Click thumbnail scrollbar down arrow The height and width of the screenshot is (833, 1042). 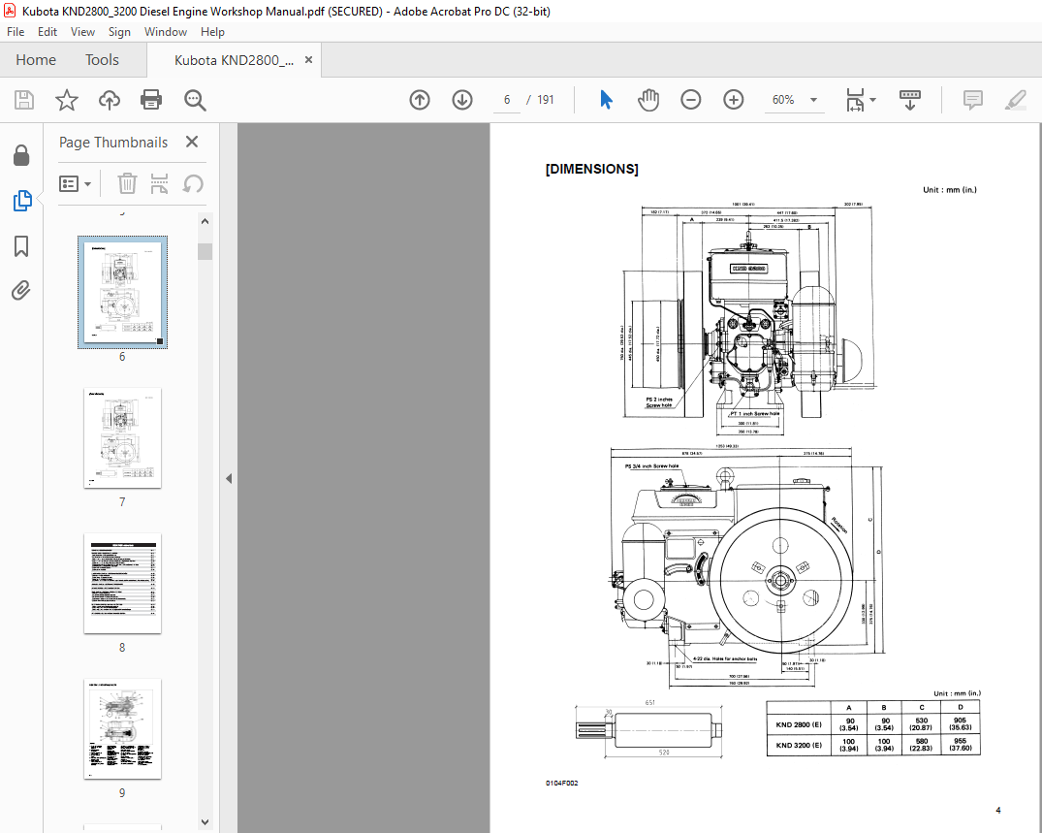205,822
